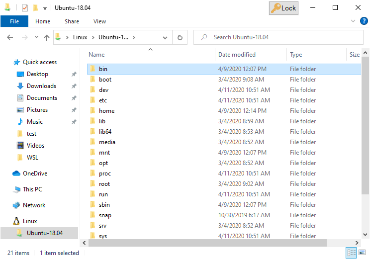Screen dimensions: 370x259
Task: Expand chevron before Linux breadcrumb
Action: coord(67,37)
